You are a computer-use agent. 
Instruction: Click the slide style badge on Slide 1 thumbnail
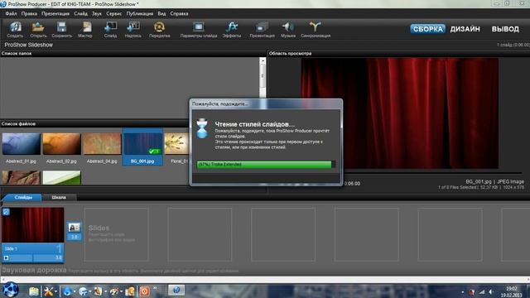click(6, 212)
